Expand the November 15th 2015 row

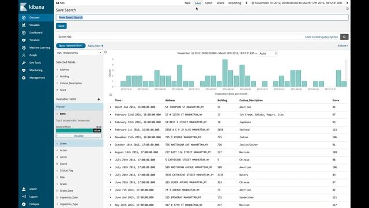(x=110, y=138)
